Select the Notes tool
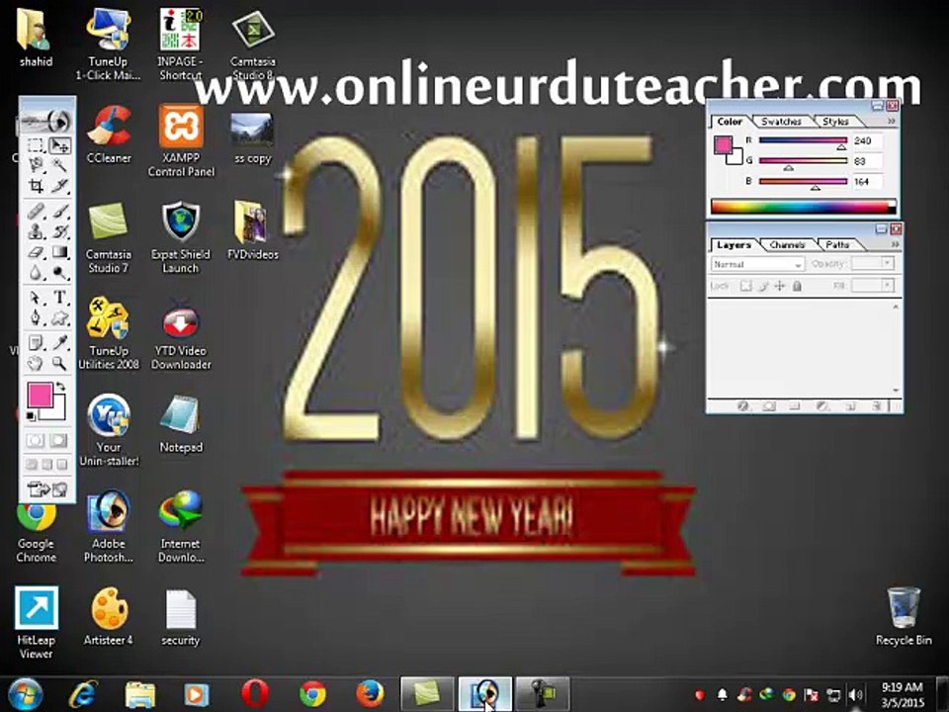Screen dimensions: 949x712 click(36, 343)
